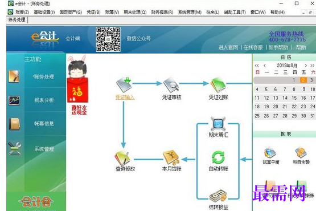The image size is (316, 211).
Task: Click the 在线客服 link
Action: coord(253,47)
